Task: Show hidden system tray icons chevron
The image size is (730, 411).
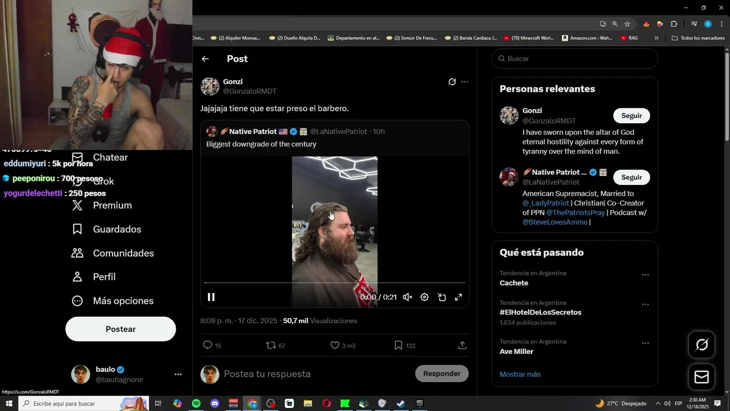Action: point(658,404)
